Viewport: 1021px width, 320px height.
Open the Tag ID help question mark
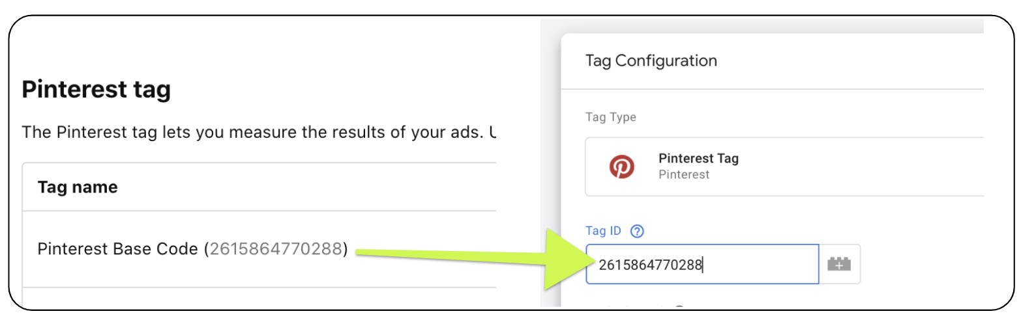[x=638, y=231]
